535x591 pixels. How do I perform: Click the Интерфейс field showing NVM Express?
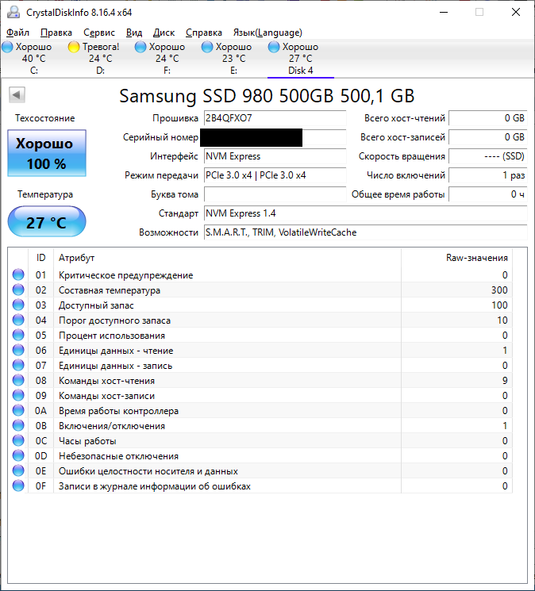[275, 156]
